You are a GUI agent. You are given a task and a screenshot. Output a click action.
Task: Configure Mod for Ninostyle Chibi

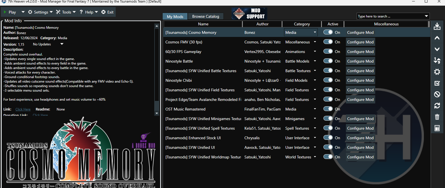(360, 80)
